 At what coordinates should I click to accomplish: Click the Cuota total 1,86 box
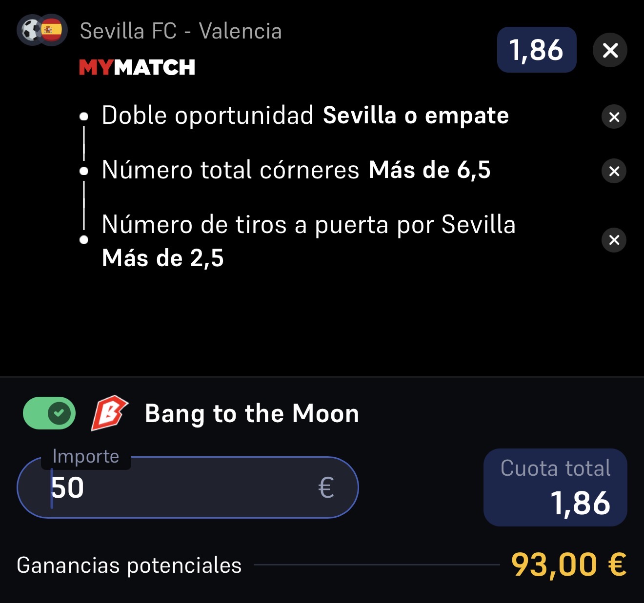pos(555,487)
